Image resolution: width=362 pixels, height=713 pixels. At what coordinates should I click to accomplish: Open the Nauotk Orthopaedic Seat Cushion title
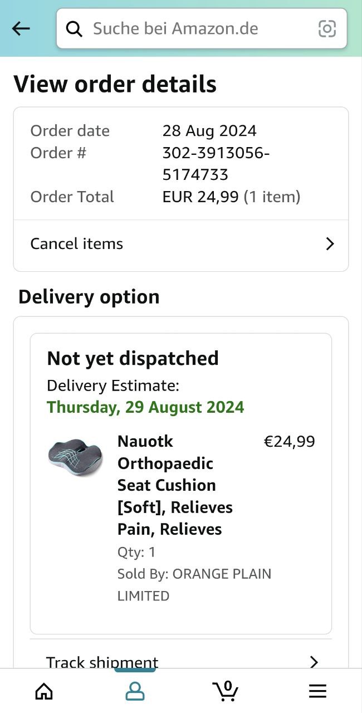click(x=175, y=485)
